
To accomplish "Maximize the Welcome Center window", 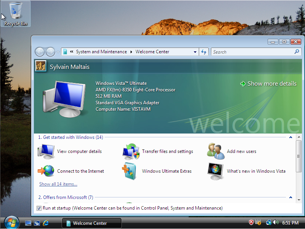I will [284, 42].
